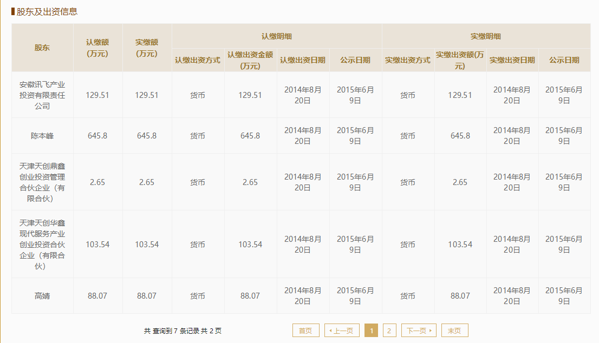Select shareholder 陈本峰 in the table
The image size is (599, 343).
[42, 136]
